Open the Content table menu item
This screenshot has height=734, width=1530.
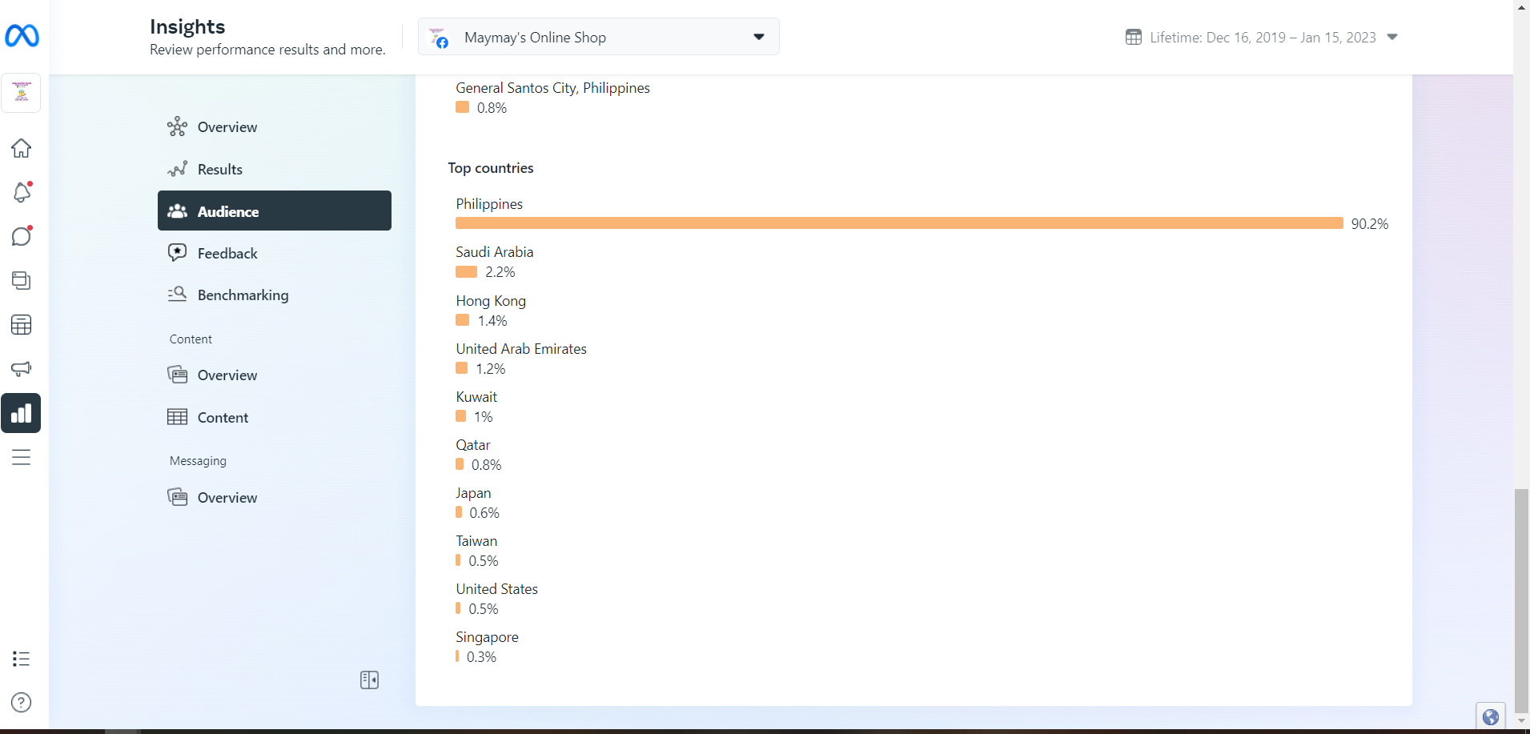275,418
